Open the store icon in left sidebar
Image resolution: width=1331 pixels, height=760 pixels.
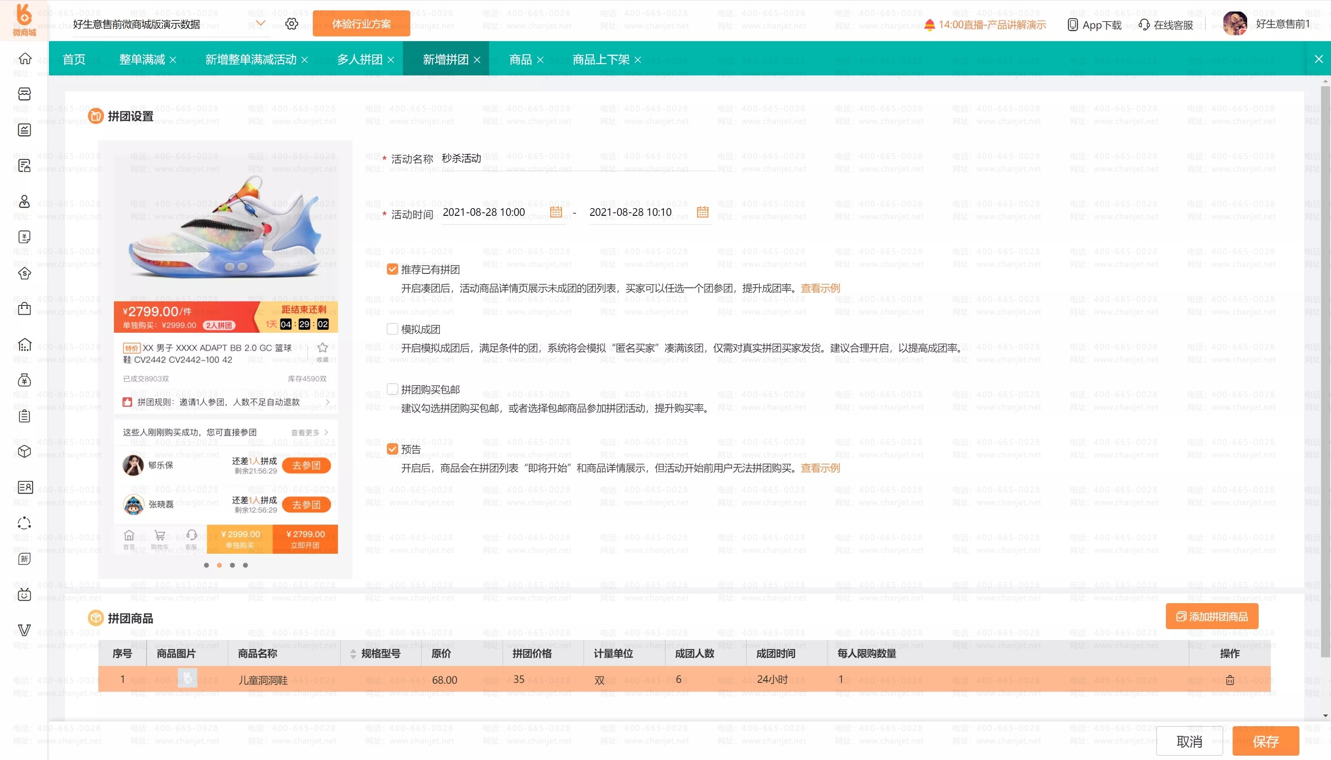[x=25, y=94]
